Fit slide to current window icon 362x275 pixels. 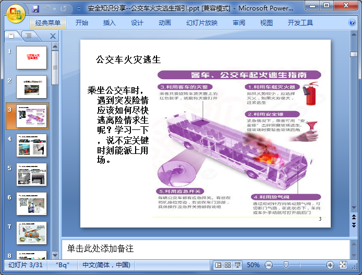tap(343, 265)
